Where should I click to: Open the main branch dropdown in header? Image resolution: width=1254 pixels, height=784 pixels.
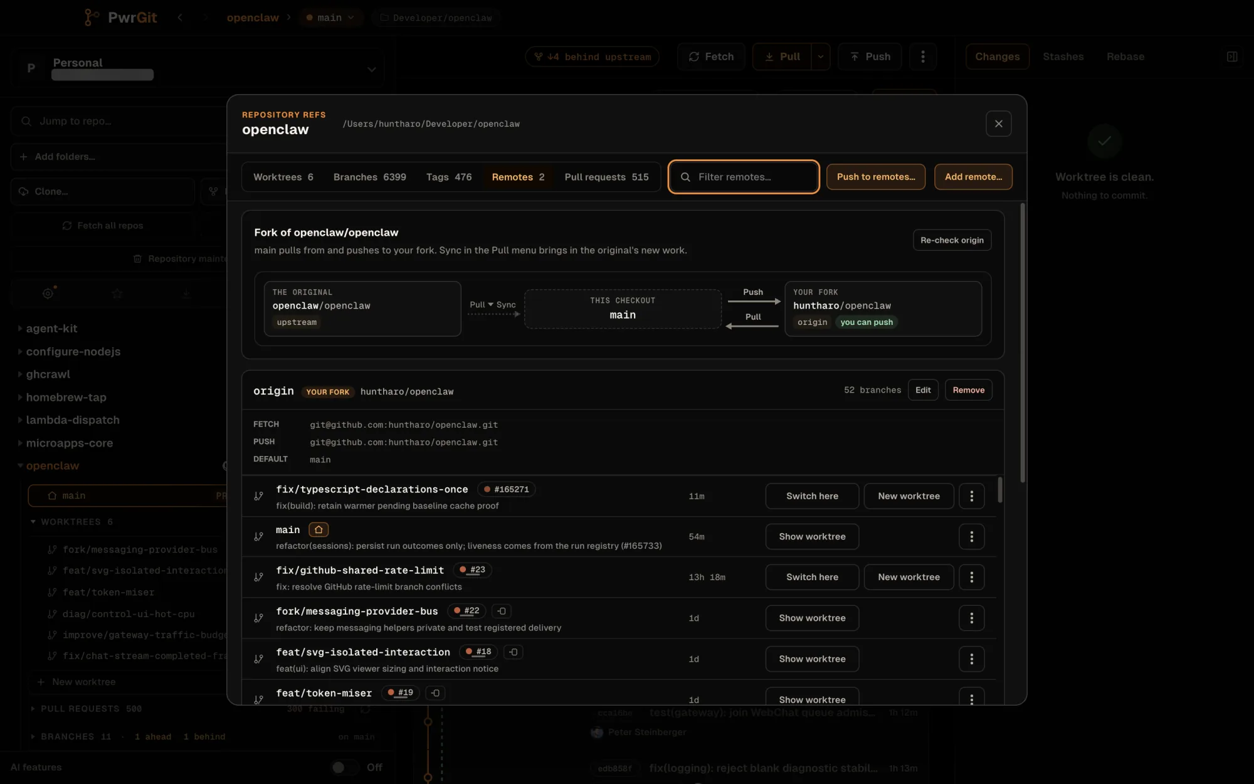pyautogui.click(x=330, y=18)
